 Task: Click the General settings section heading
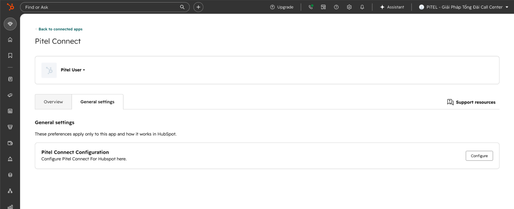[54, 122]
